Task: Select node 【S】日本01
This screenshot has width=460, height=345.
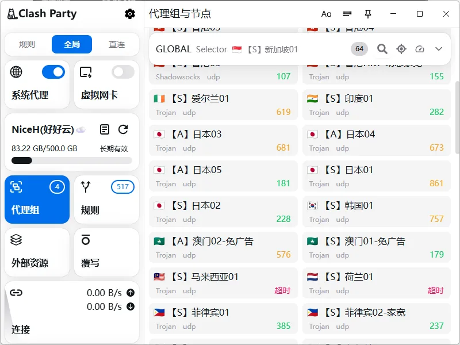Action: tap(377, 176)
